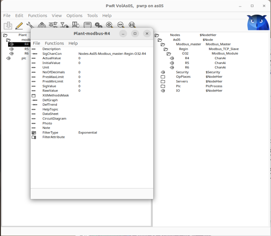Click the split window layout icon
Screen dimensions: 271x236
click(x=76, y=25)
